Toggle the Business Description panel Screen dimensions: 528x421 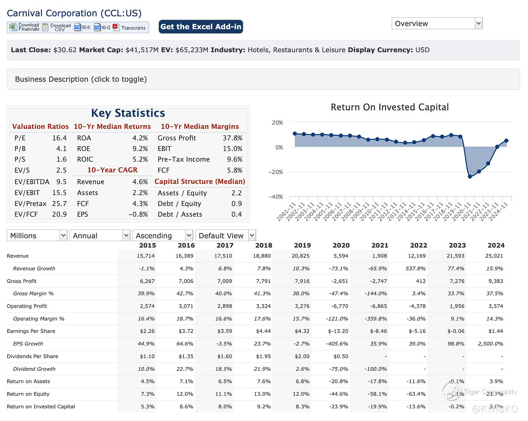(81, 79)
